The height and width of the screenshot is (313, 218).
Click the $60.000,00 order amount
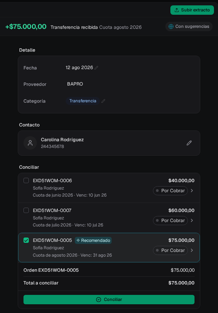coord(181,210)
